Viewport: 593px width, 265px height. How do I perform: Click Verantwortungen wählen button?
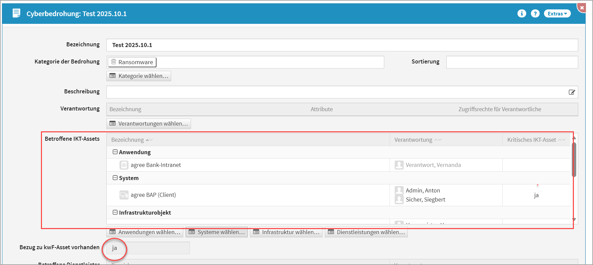click(149, 124)
